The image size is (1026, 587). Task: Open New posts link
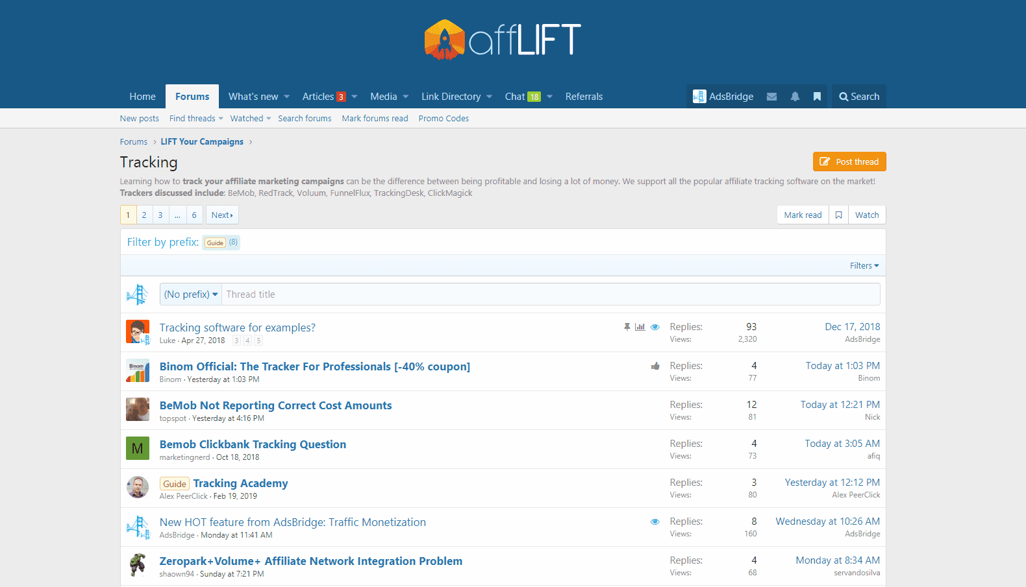coord(140,119)
